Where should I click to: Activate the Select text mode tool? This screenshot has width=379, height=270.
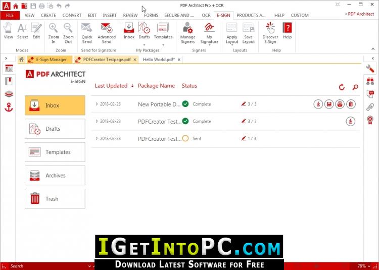[x=22, y=31]
